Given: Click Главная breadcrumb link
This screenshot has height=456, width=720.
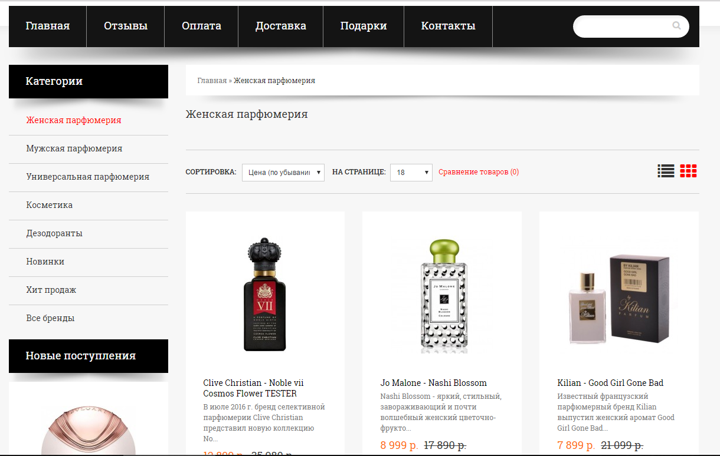Looking at the screenshot, I should (x=212, y=81).
